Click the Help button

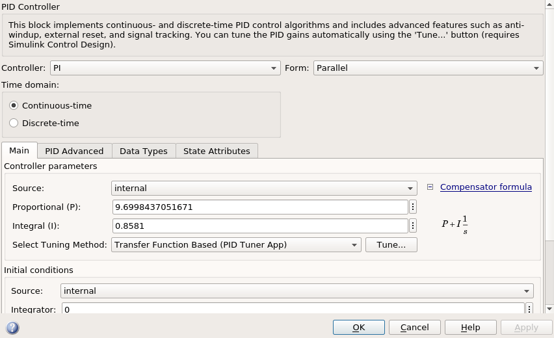pyautogui.click(x=470, y=328)
